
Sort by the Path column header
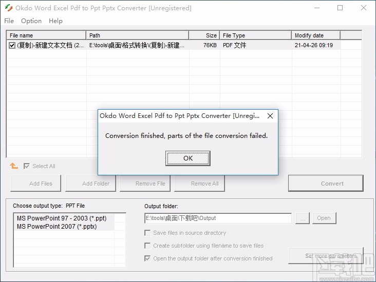137,35
